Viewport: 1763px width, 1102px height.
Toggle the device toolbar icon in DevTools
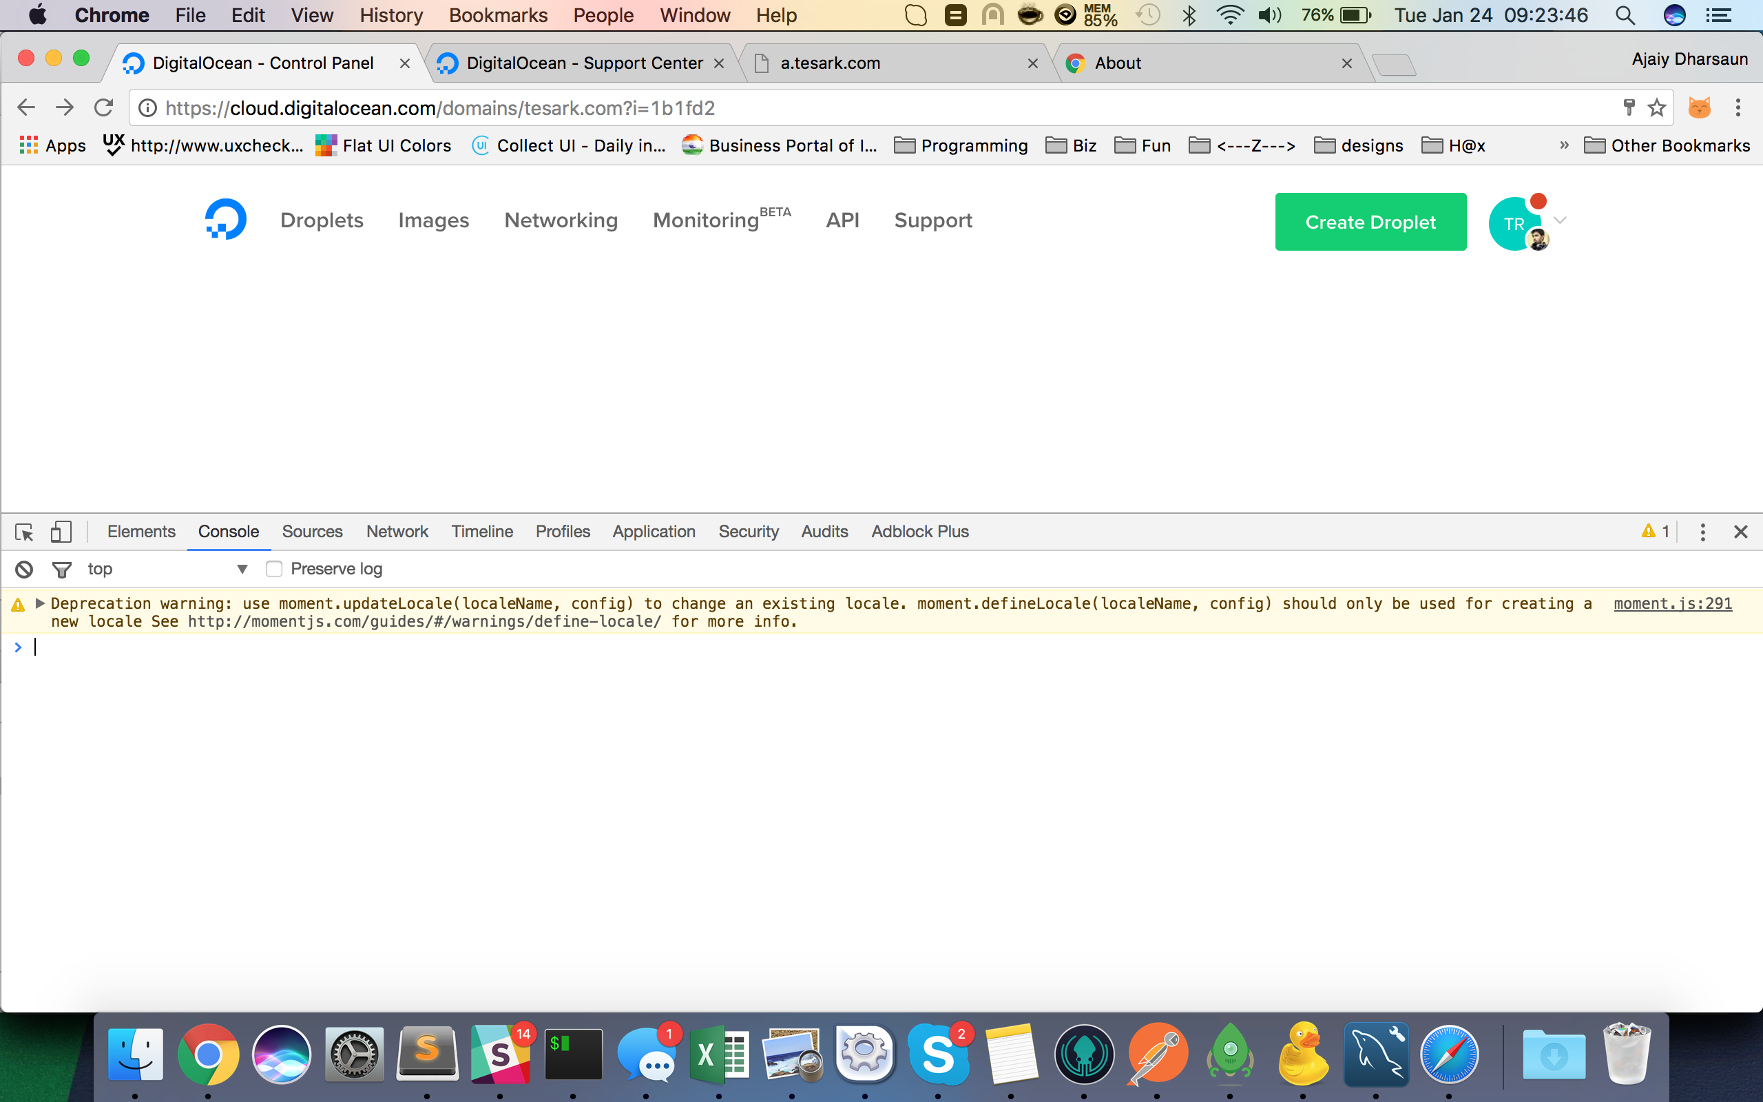61,532
